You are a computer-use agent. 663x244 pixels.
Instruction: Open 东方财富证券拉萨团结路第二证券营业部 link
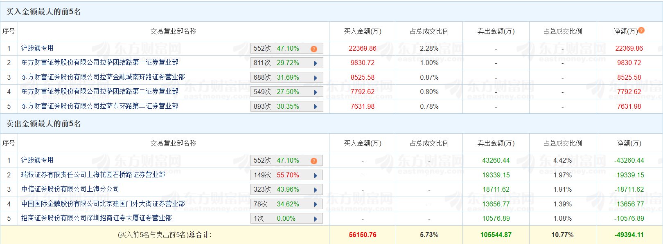pos(100,92)
